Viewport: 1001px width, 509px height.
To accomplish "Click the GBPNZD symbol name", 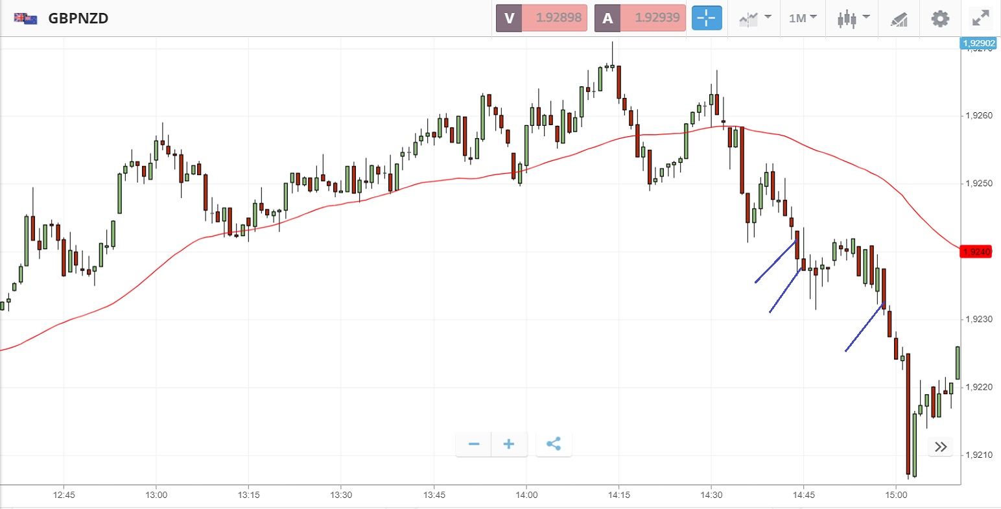I will click(x=78, y=18).
